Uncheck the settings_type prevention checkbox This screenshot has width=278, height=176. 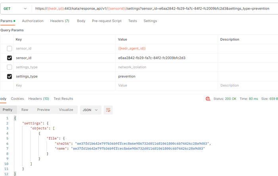click(x=10, y=77)
